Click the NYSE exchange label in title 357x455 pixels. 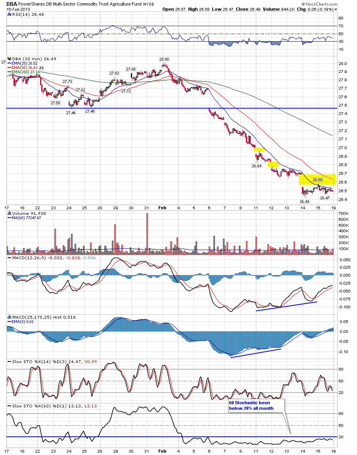tap(148, 4)
